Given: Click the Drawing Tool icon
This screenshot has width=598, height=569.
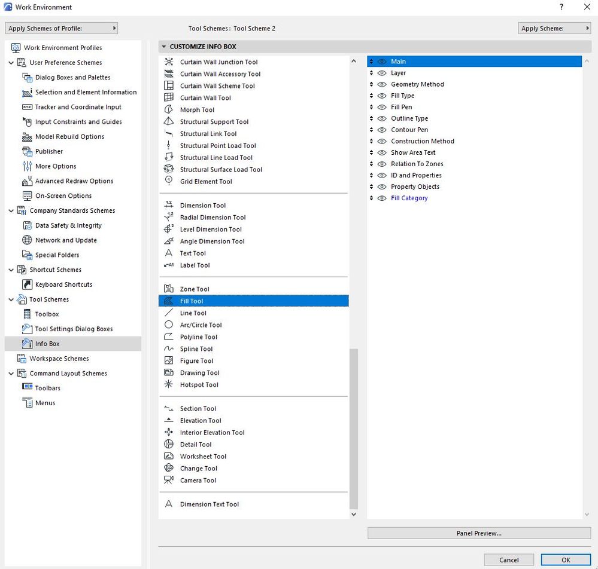Looking at the screenshot, I should (169, 372).
